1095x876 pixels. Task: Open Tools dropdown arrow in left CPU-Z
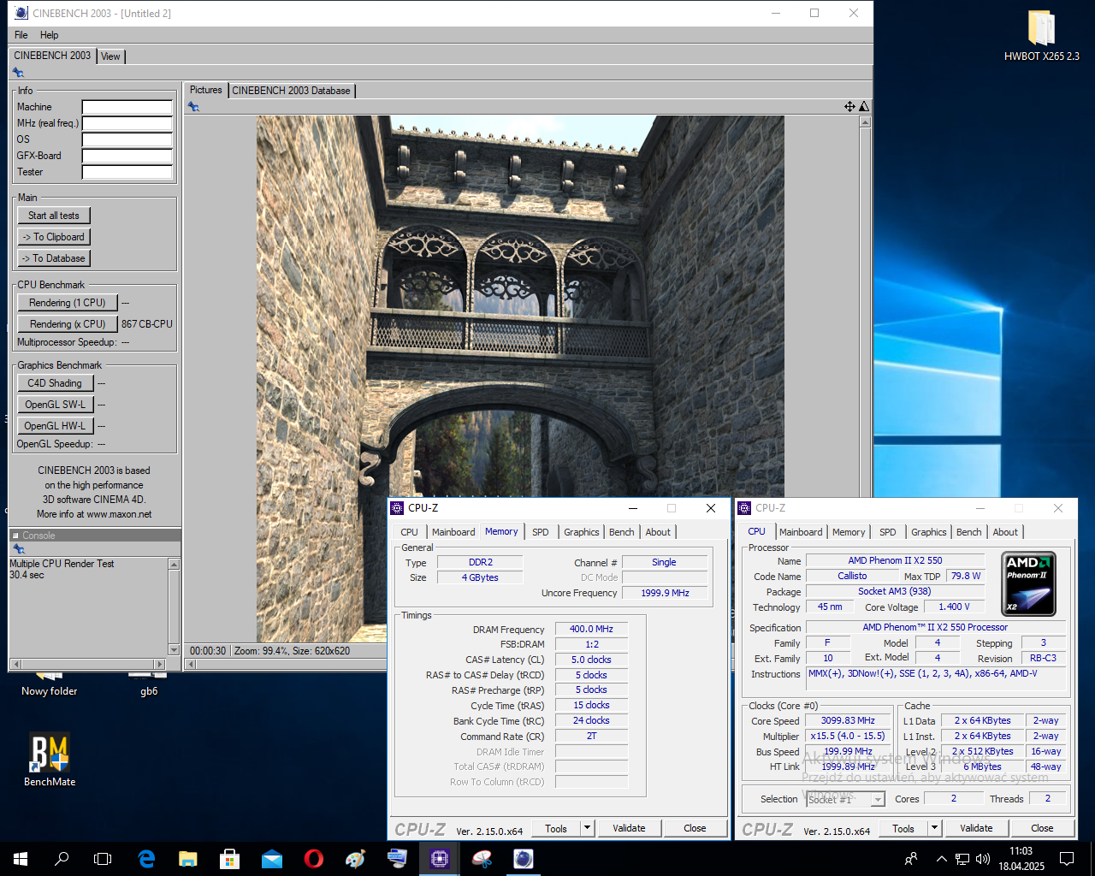point(587,828)
